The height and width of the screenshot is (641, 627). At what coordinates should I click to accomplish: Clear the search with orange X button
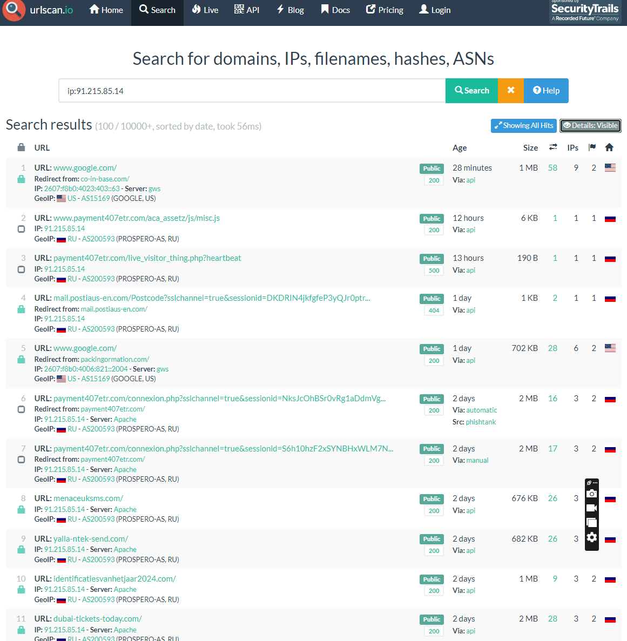point(511,91)
